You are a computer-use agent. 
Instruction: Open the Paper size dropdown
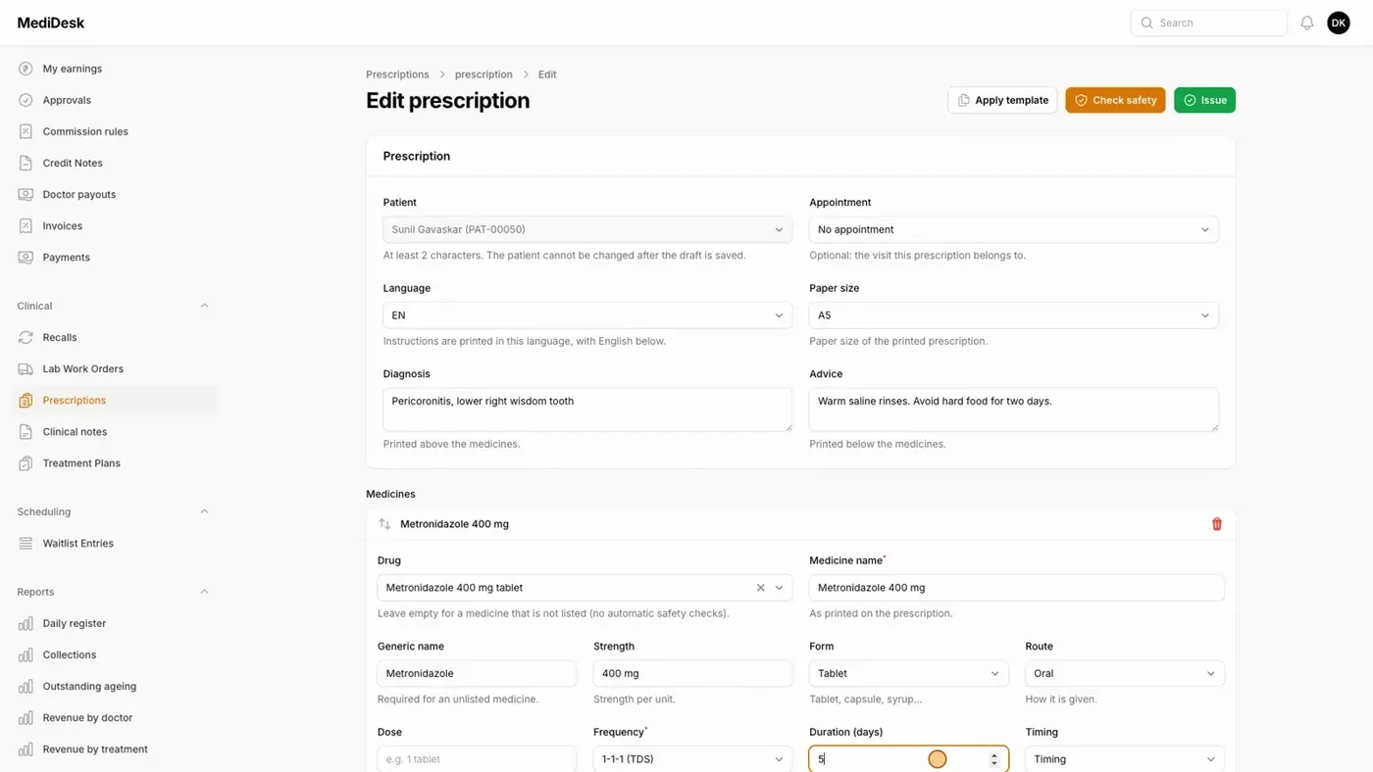1013,315
